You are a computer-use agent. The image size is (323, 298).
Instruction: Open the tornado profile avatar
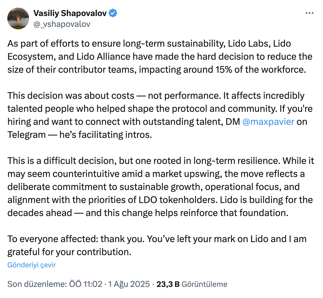[x=18, y=18]
